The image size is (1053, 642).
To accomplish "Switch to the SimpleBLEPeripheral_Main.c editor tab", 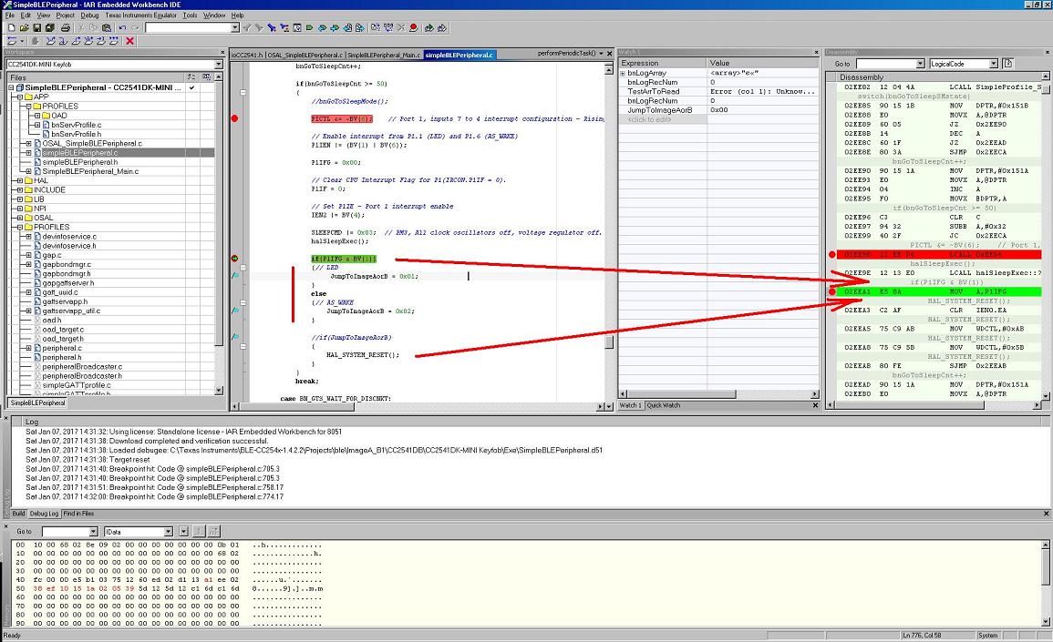I will click(384, 55).
